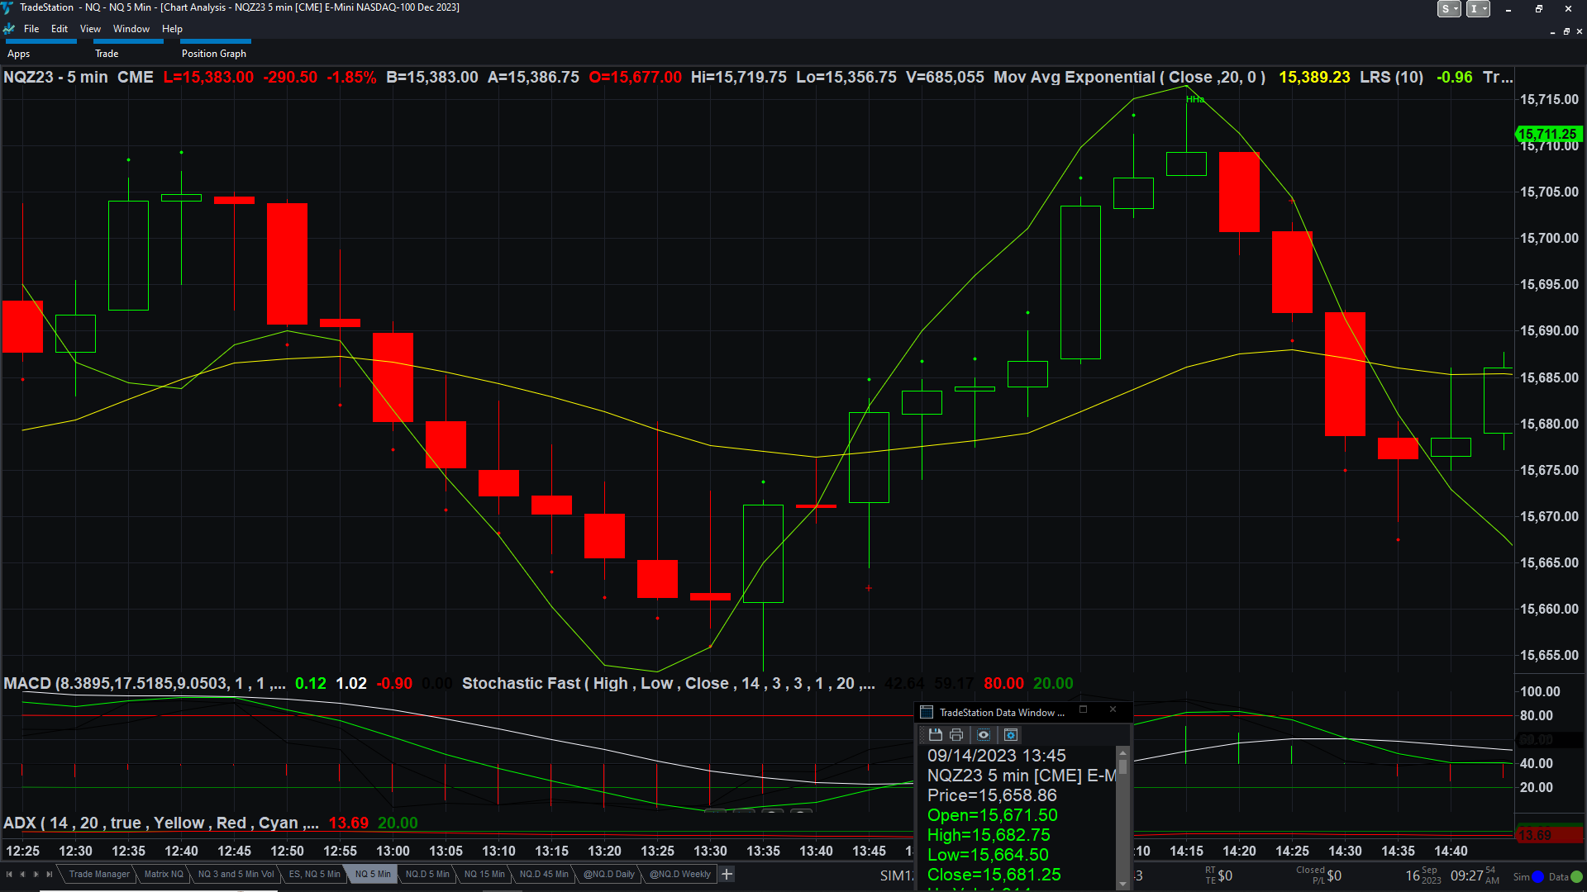Click High=15,682.75 in Data Window

989,836
